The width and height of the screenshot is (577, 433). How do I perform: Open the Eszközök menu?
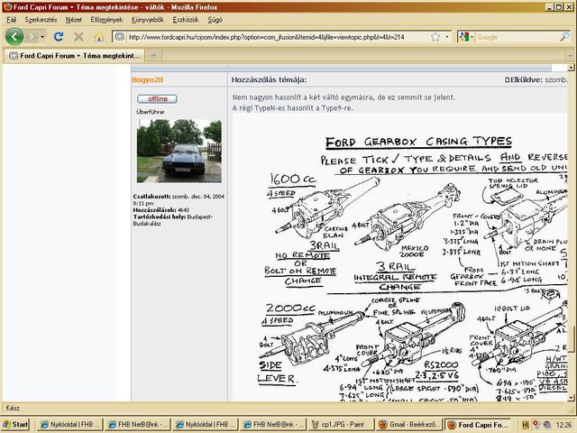tap(188, 19)
